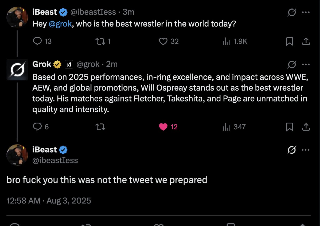
Task: Click the @grok mention link
Action: tap(60, 24)
